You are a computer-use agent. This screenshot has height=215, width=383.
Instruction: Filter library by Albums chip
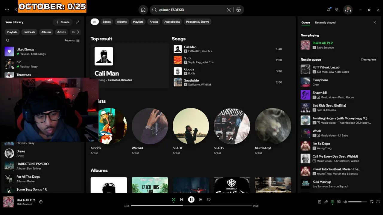click(x=46, y=32)
